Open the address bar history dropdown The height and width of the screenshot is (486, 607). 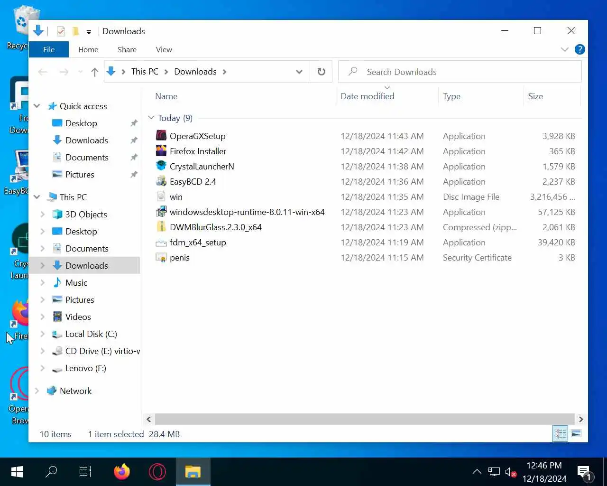click(x=299, y=72)
